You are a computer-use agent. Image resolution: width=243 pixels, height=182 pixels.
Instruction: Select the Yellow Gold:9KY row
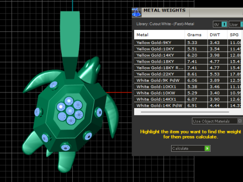pos(188,42)
